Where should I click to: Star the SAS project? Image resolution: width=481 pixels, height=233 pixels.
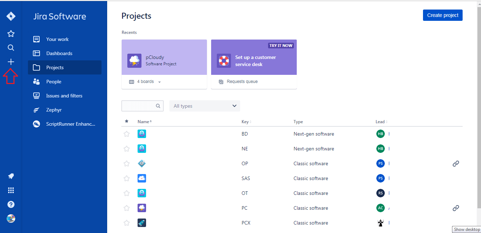pyautogui.click(x=127, y=178)
